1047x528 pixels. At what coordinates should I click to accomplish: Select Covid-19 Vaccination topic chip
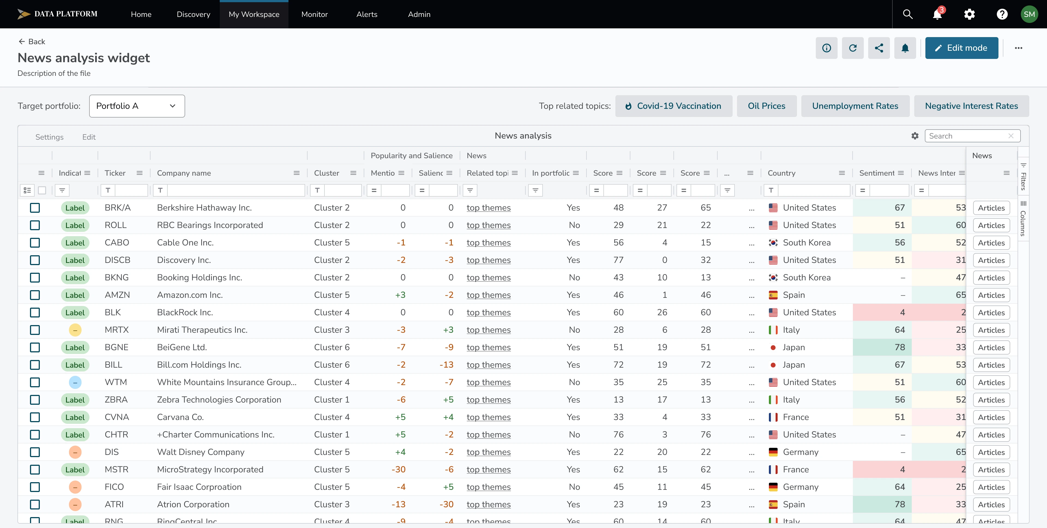(673, 106)
